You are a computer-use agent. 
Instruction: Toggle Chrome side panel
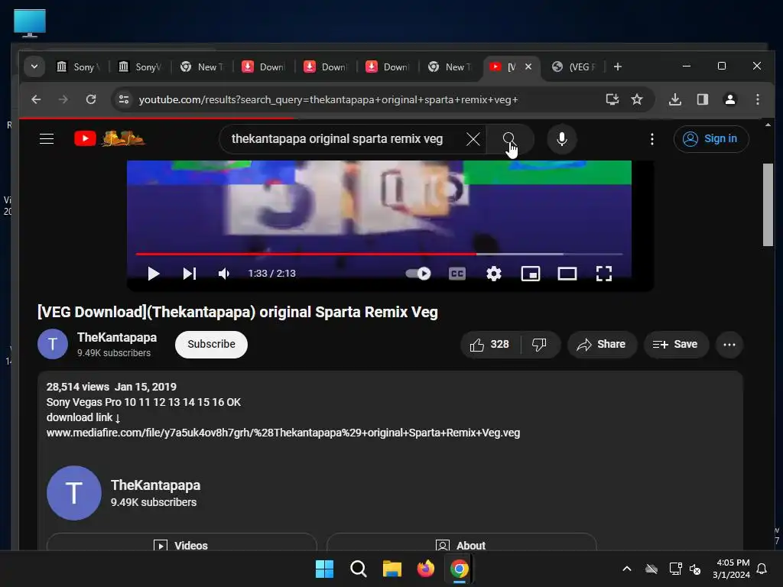703,99
